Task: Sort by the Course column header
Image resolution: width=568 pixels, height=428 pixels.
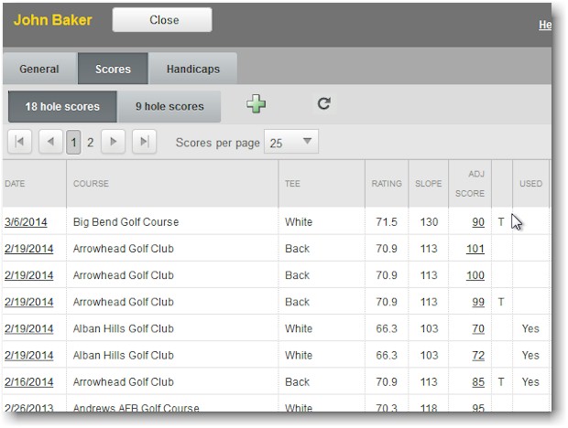Action: pos(92,184)
